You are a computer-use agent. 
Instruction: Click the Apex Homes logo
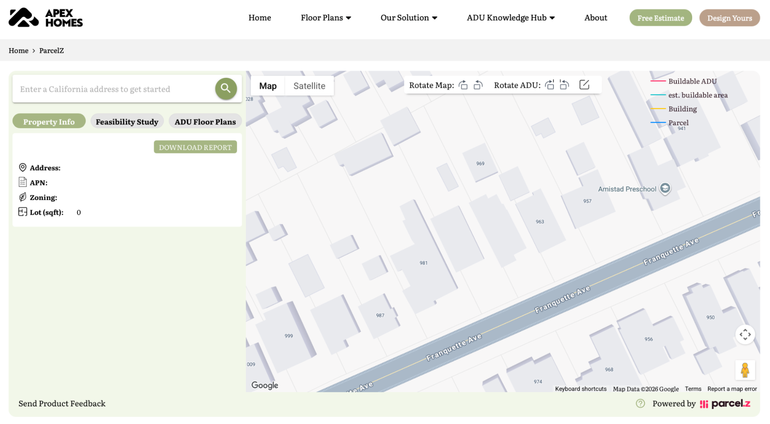45,18
